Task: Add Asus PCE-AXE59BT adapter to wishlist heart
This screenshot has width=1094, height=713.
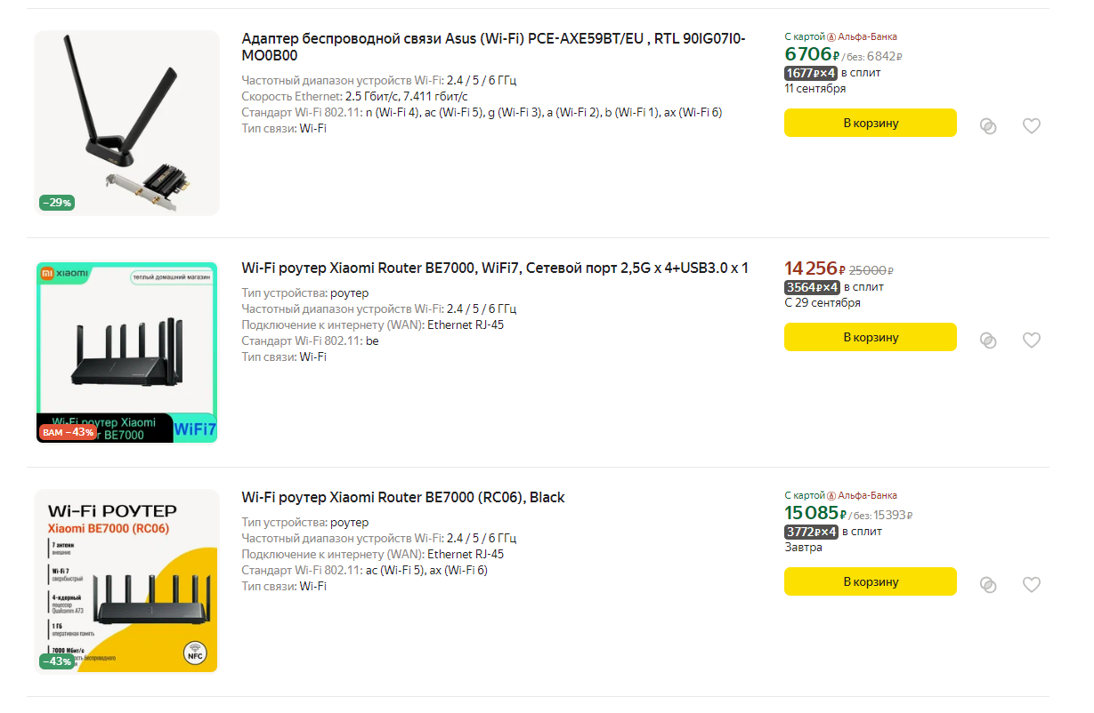Action: 1031,126
